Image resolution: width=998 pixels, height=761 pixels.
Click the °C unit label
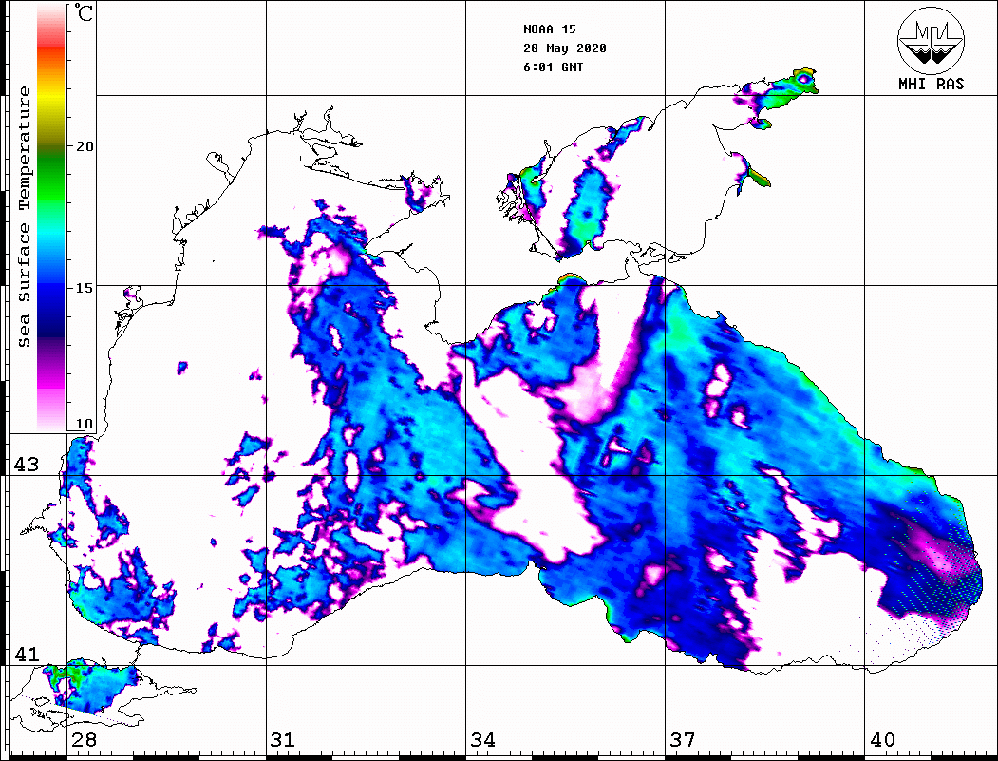coord(84,12)
